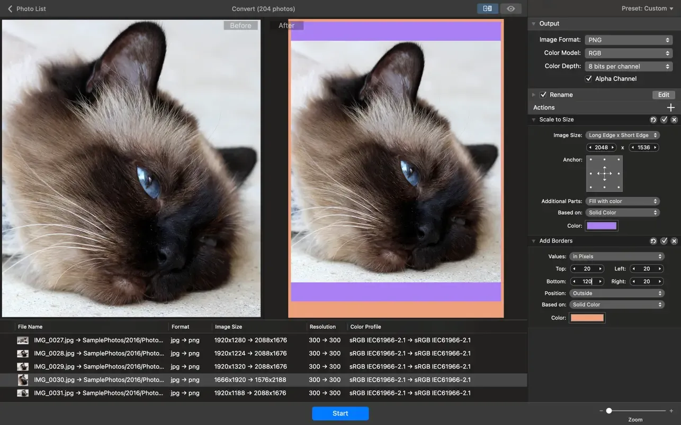The width and height of the screenshot is (681, 425).
Task: Open the Image Format PNG dropdown
Action: point(629,40)
